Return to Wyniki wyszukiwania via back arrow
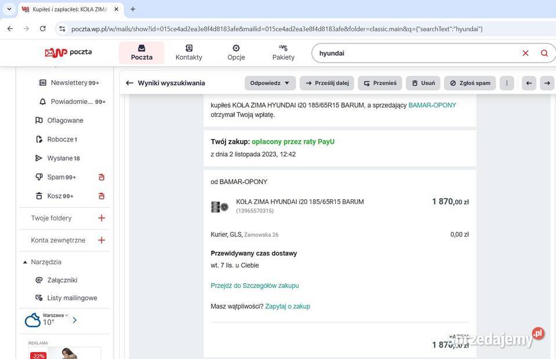This screenshot has height=359, width=556. (129, 83)
